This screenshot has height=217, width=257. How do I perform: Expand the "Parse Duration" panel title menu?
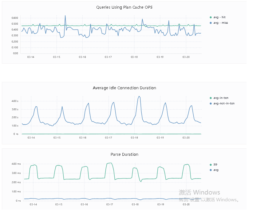tap(124, 155)
